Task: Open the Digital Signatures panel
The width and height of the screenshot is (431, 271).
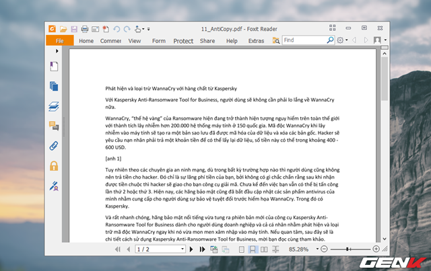Action: [x=54, y=186]
